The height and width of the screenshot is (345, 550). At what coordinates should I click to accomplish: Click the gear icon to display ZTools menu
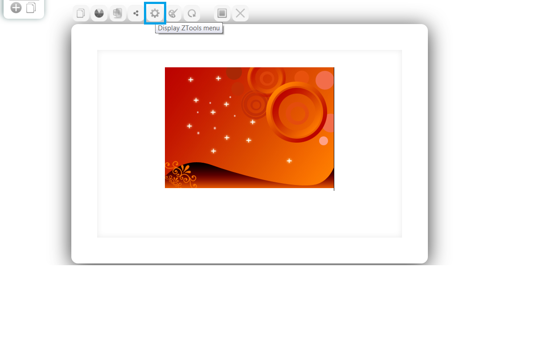point(155,13)
